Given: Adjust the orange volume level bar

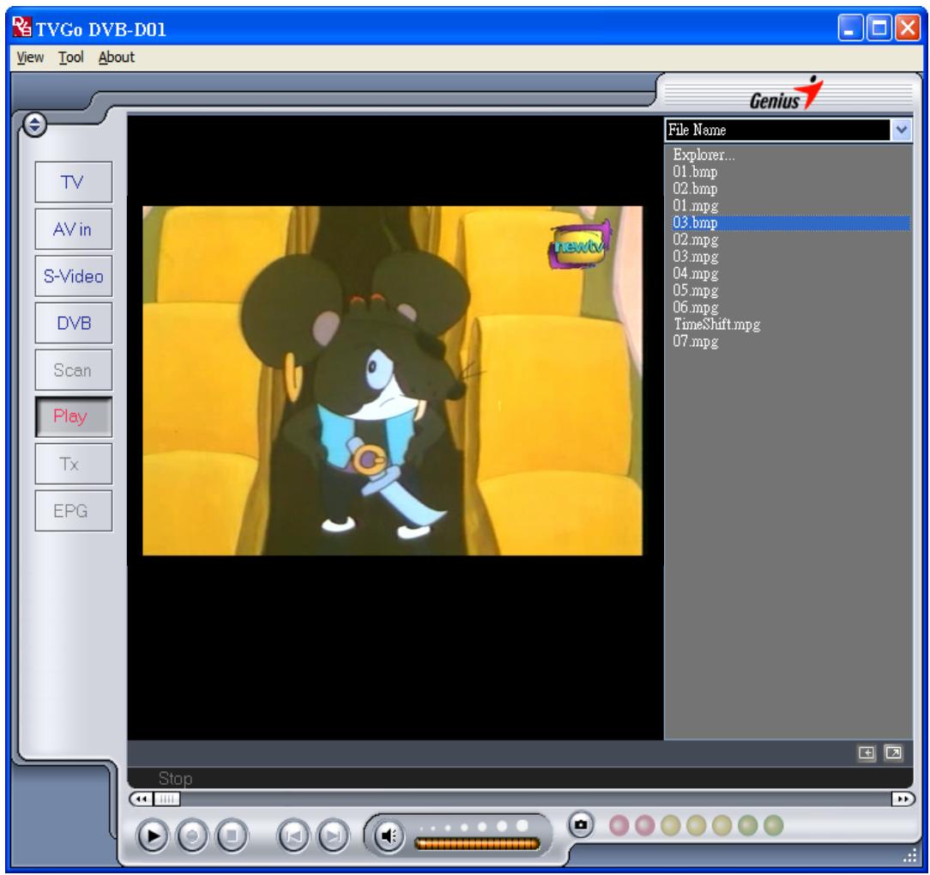Looking at the screenshot, I should (x=477, y=843).
